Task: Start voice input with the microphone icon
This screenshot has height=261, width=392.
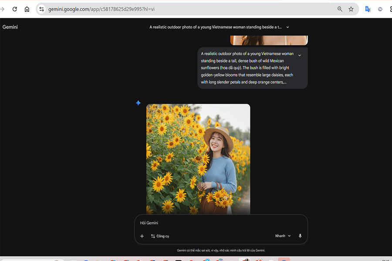Action: pos(300,236)
